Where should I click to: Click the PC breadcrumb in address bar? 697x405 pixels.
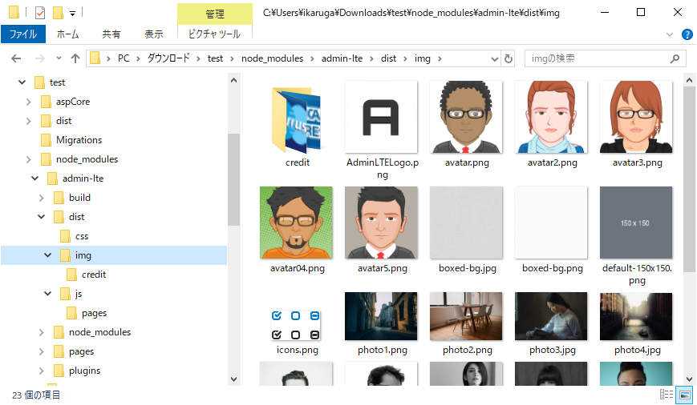click(x=124, y=58)
